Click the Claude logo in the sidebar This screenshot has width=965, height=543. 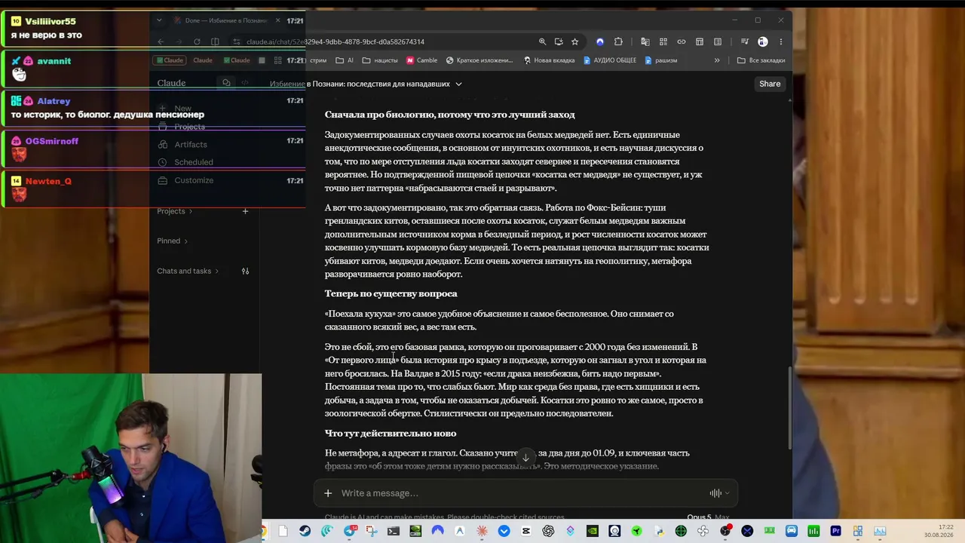(x=171, y=83)
